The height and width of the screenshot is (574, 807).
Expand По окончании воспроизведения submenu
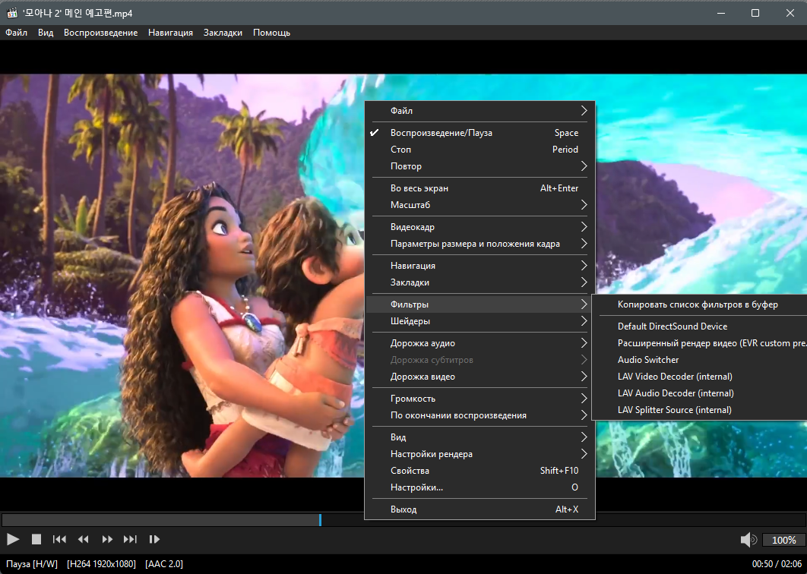[x=479, y=415]
